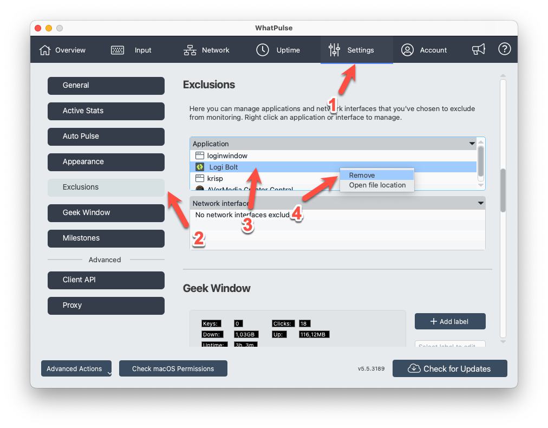This screenshot has width=548, height=428.
Task: Toggle sort arrow on Application column header
Action: click(472, 144)
